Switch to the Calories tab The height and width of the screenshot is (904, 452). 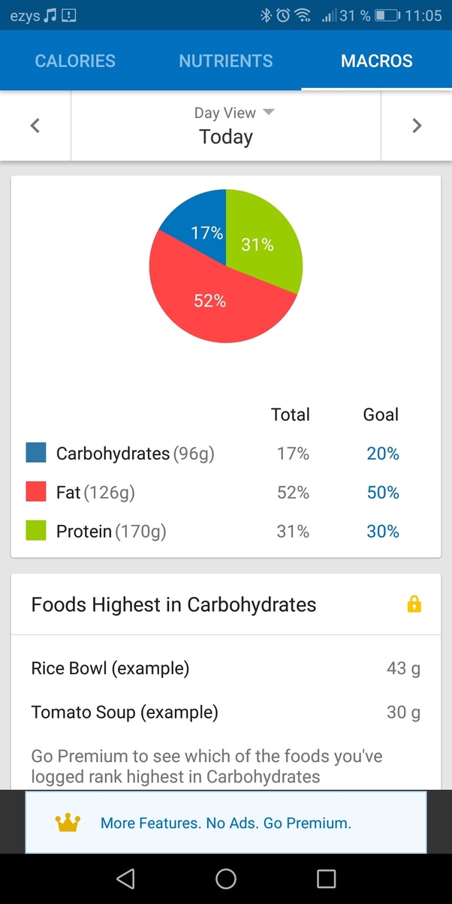[x=75, y=61]
